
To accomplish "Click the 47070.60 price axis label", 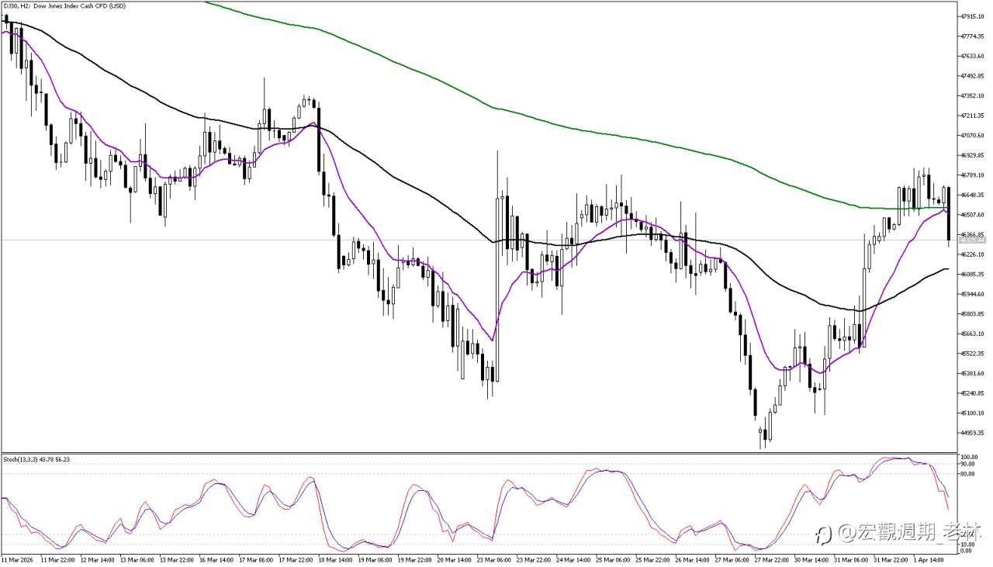I will (973, 136).
